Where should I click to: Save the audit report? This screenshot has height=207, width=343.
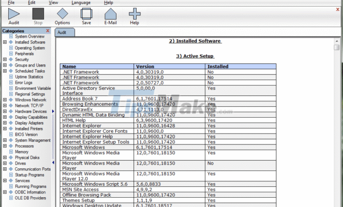tap(87, 16)
